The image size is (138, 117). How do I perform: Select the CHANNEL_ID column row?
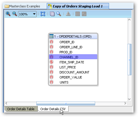click(73, 57)
